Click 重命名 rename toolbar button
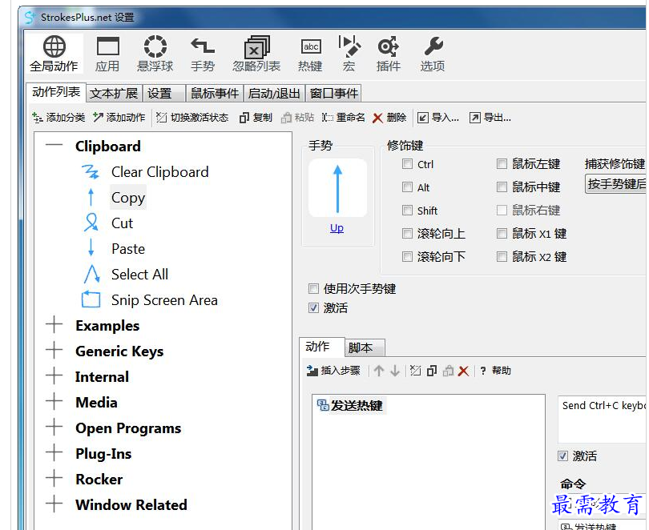The height and width of the screenshot is (530, 649). (x=344, y=118)
